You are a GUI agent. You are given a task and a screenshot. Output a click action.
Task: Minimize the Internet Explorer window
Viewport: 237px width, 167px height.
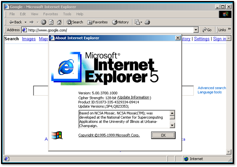point(217,7)
